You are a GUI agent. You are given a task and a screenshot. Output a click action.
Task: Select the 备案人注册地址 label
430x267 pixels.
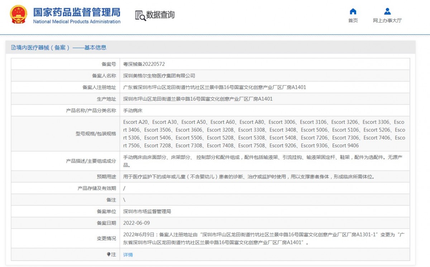pyautogui.click(x=99, y=87)
